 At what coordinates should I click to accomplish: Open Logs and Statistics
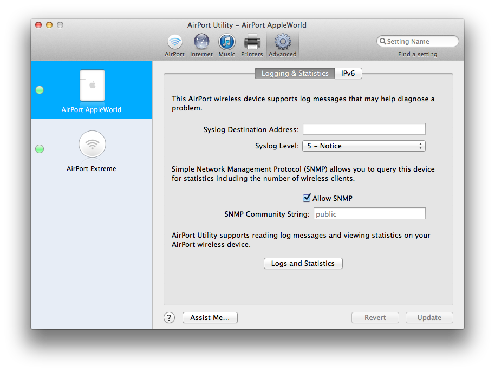coord(303,264)
